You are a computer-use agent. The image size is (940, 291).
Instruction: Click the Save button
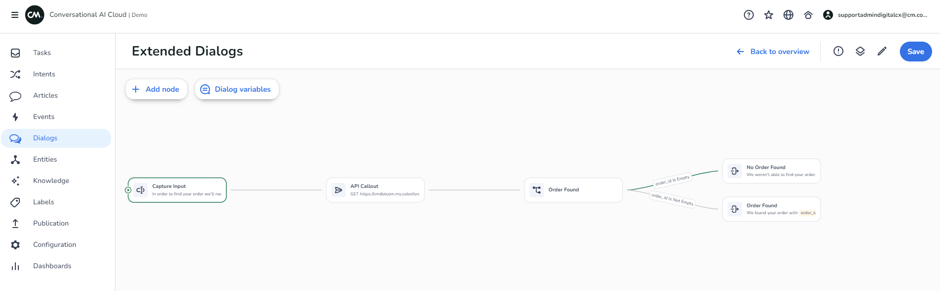[915, 52]
